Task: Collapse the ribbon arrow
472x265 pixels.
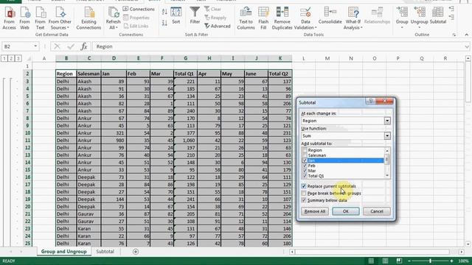Action: point(466,35)
